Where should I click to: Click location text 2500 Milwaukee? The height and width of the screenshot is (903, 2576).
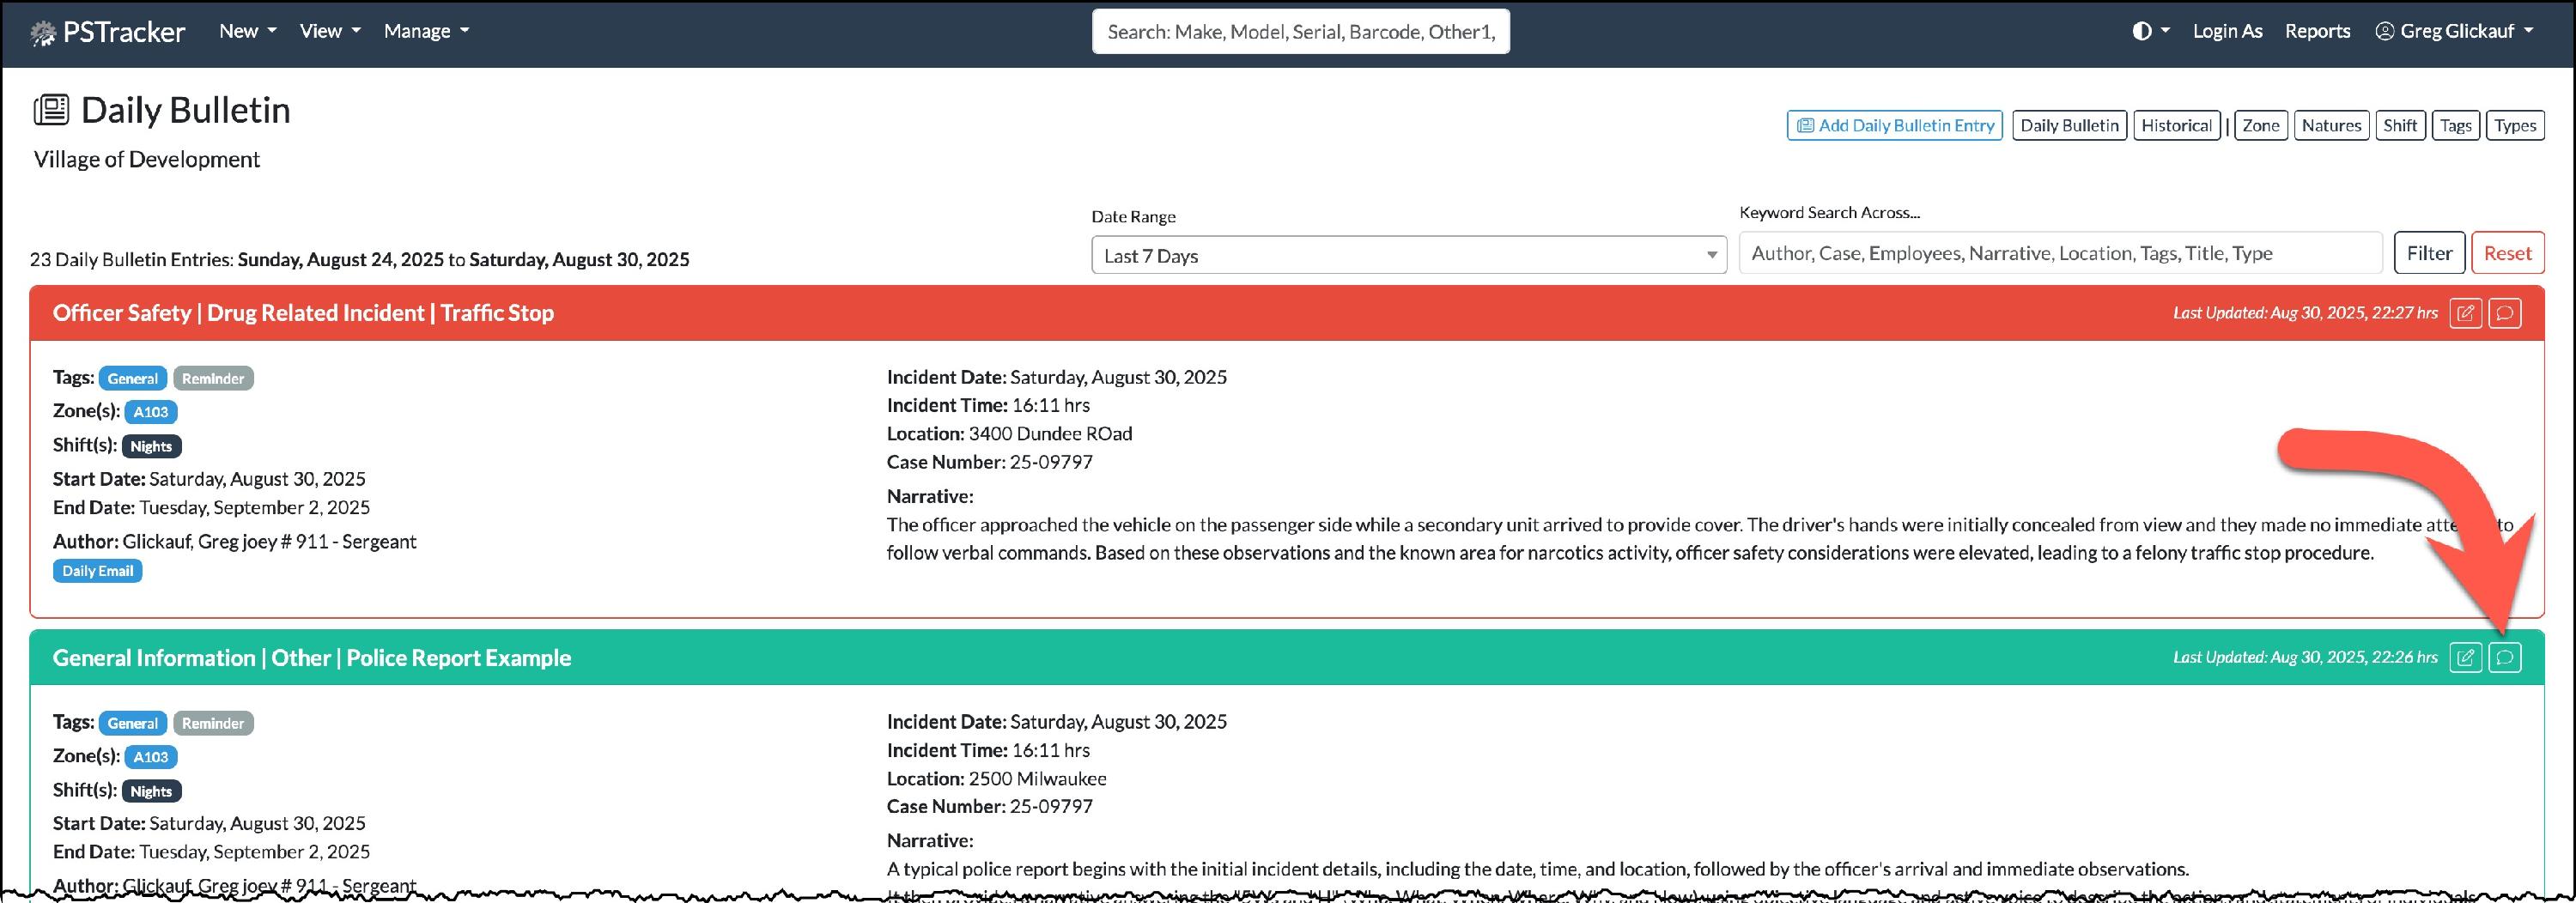tap(1037, 778)
